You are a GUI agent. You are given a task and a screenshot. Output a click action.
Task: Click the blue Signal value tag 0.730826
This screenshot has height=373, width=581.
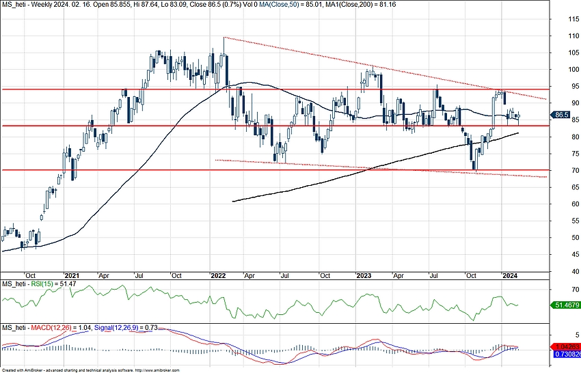(566, 355)
